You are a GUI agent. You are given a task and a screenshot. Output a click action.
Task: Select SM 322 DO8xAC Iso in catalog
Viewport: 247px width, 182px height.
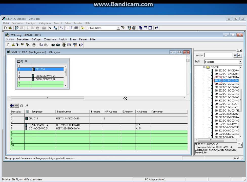pos(225,137)
